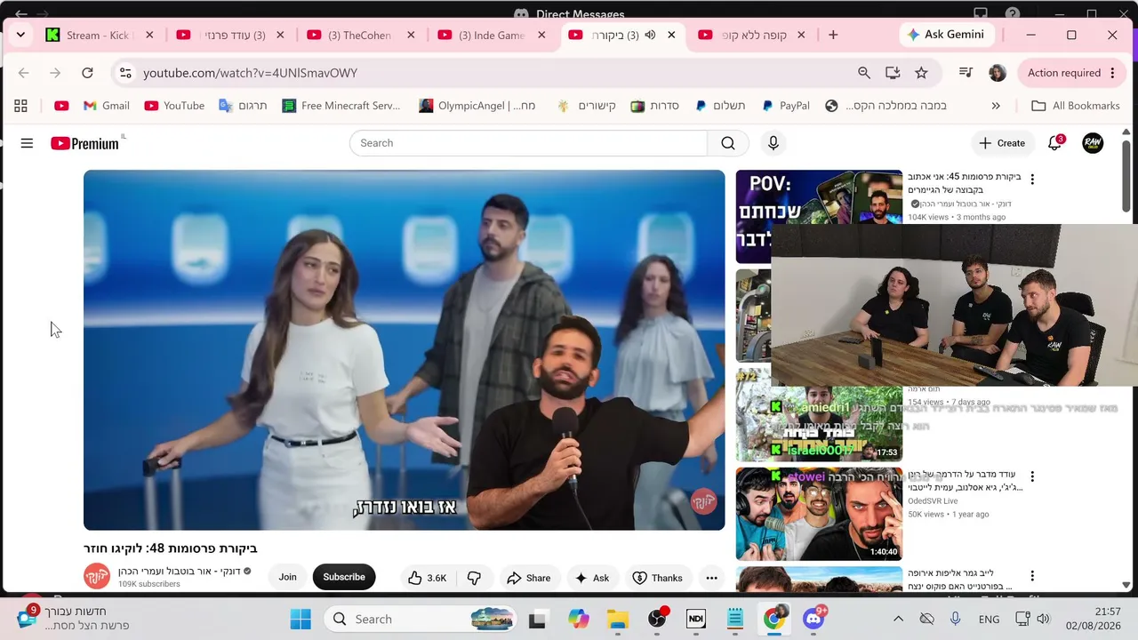Click the Chrome address bar URL
This screenshot has height=640, width=1138.
click(250, 73)
